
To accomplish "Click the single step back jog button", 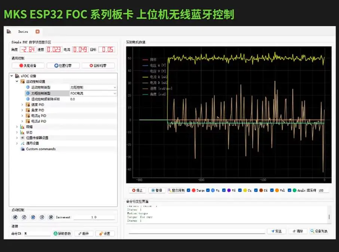I will [x=24, y=217].
